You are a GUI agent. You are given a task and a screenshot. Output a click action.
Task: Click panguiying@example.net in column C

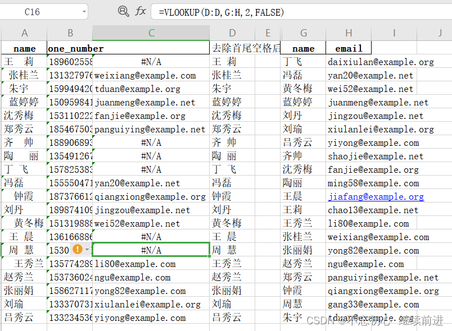[x=151, y=130]
